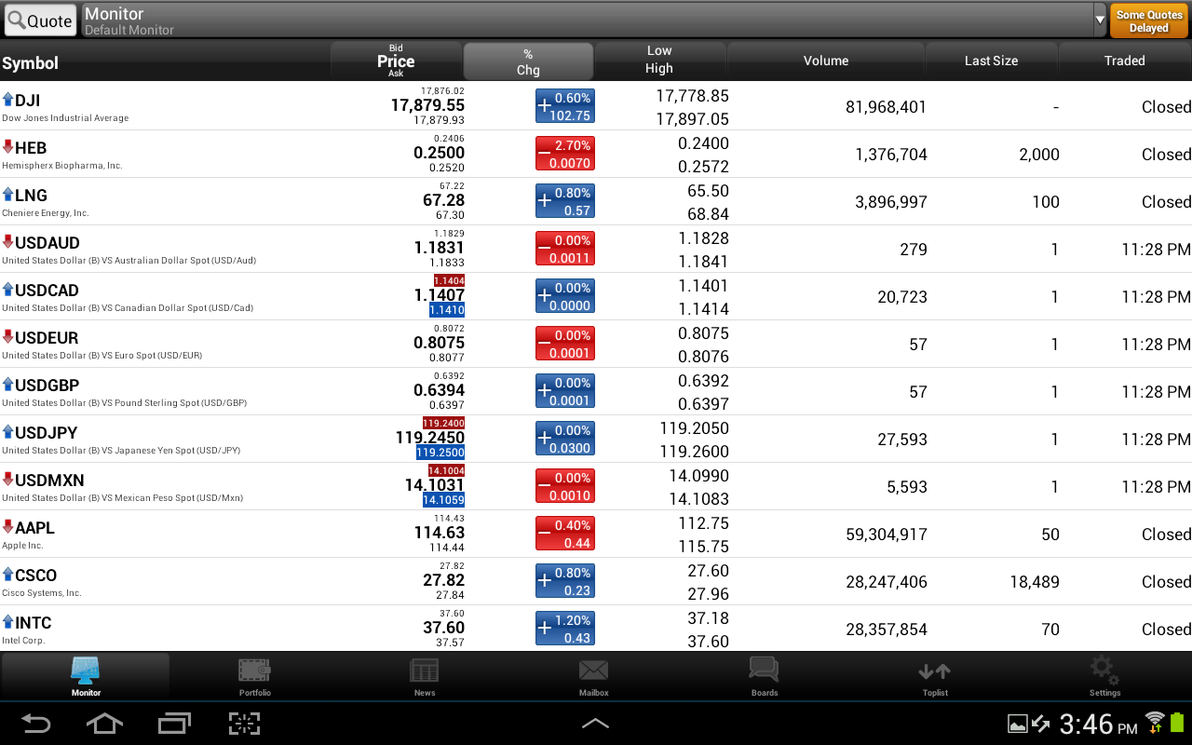Tap the blue up arrow beside LNG

tap(7, 194)
